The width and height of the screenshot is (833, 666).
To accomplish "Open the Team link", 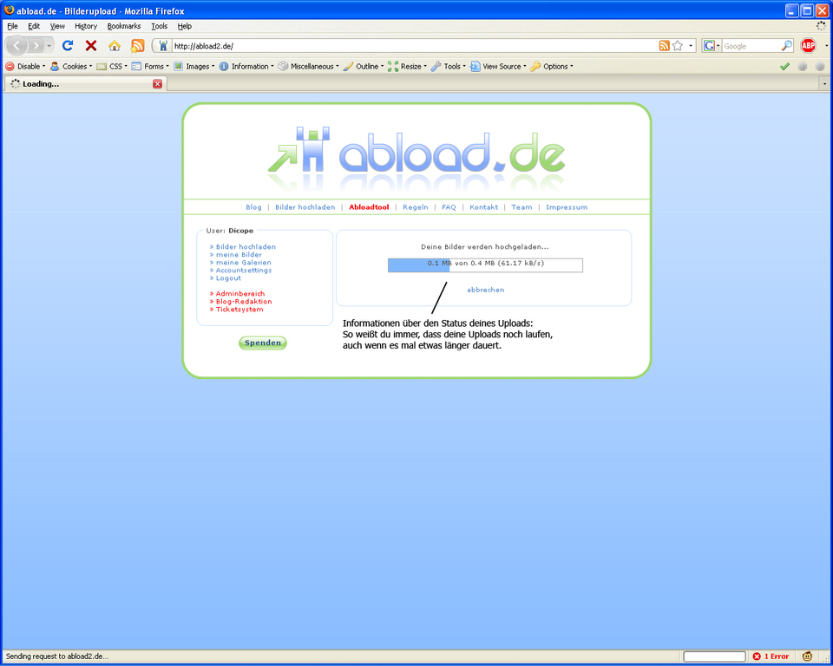I will [x=521, y=207].
